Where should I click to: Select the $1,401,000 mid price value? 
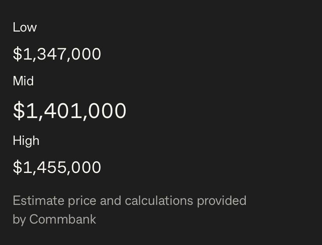coord(69,111)
